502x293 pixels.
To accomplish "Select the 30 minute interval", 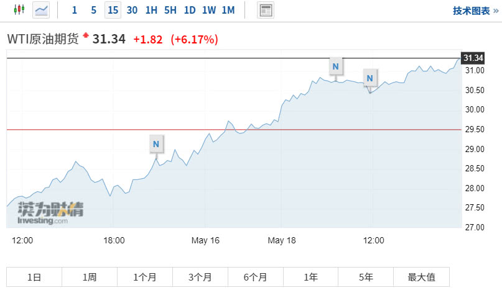I will pyautogui.click(x=132, y=10).
